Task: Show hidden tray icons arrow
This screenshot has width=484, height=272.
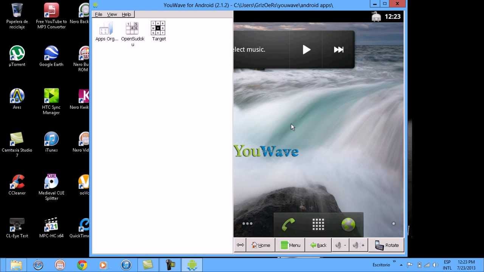Action: point(401,265)
